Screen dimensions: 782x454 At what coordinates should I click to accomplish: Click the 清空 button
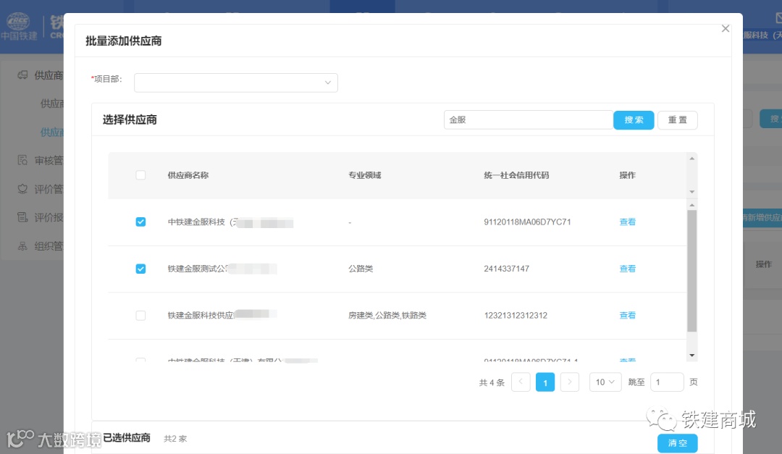pos(677,443)
